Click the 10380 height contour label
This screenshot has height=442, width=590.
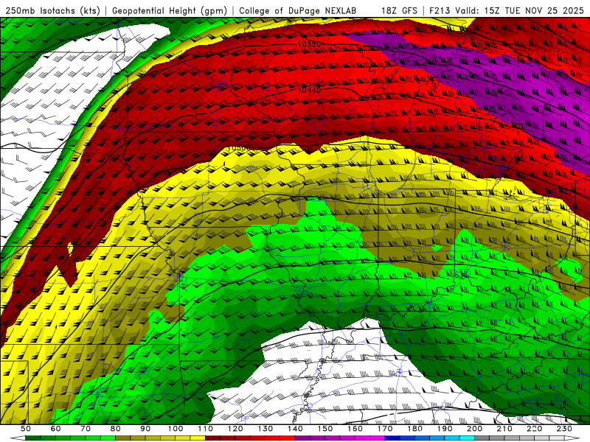click(309, 44)
